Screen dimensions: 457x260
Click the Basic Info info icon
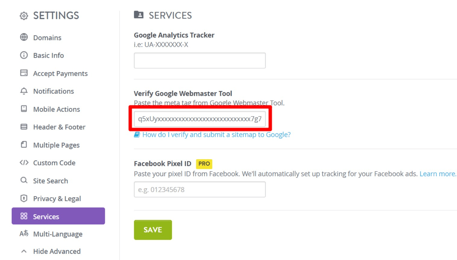(x=23, y=55)
